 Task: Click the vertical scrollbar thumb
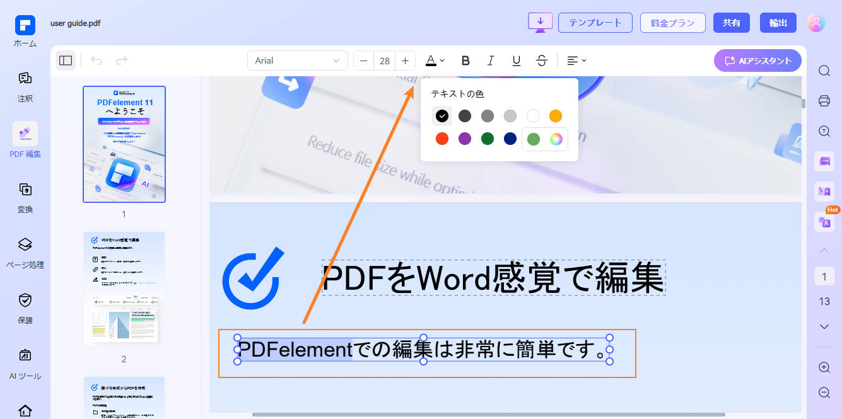[804, 104]
